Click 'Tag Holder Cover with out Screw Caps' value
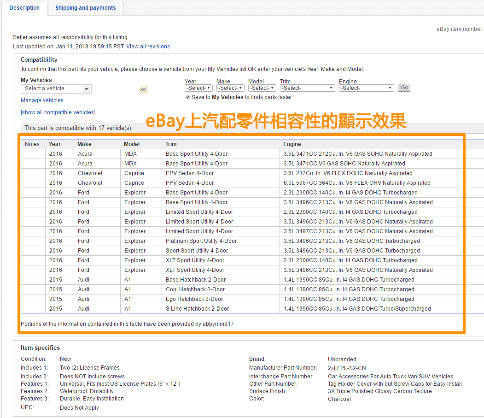Image resolution: width=484 pixels, height=418 pixels. tap(395, 384)
